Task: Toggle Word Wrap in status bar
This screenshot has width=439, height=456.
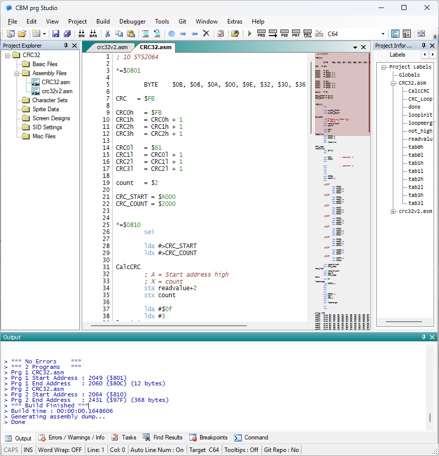Action: coord(60,449)
